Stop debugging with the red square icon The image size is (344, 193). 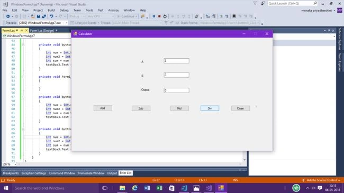(159, 16)
